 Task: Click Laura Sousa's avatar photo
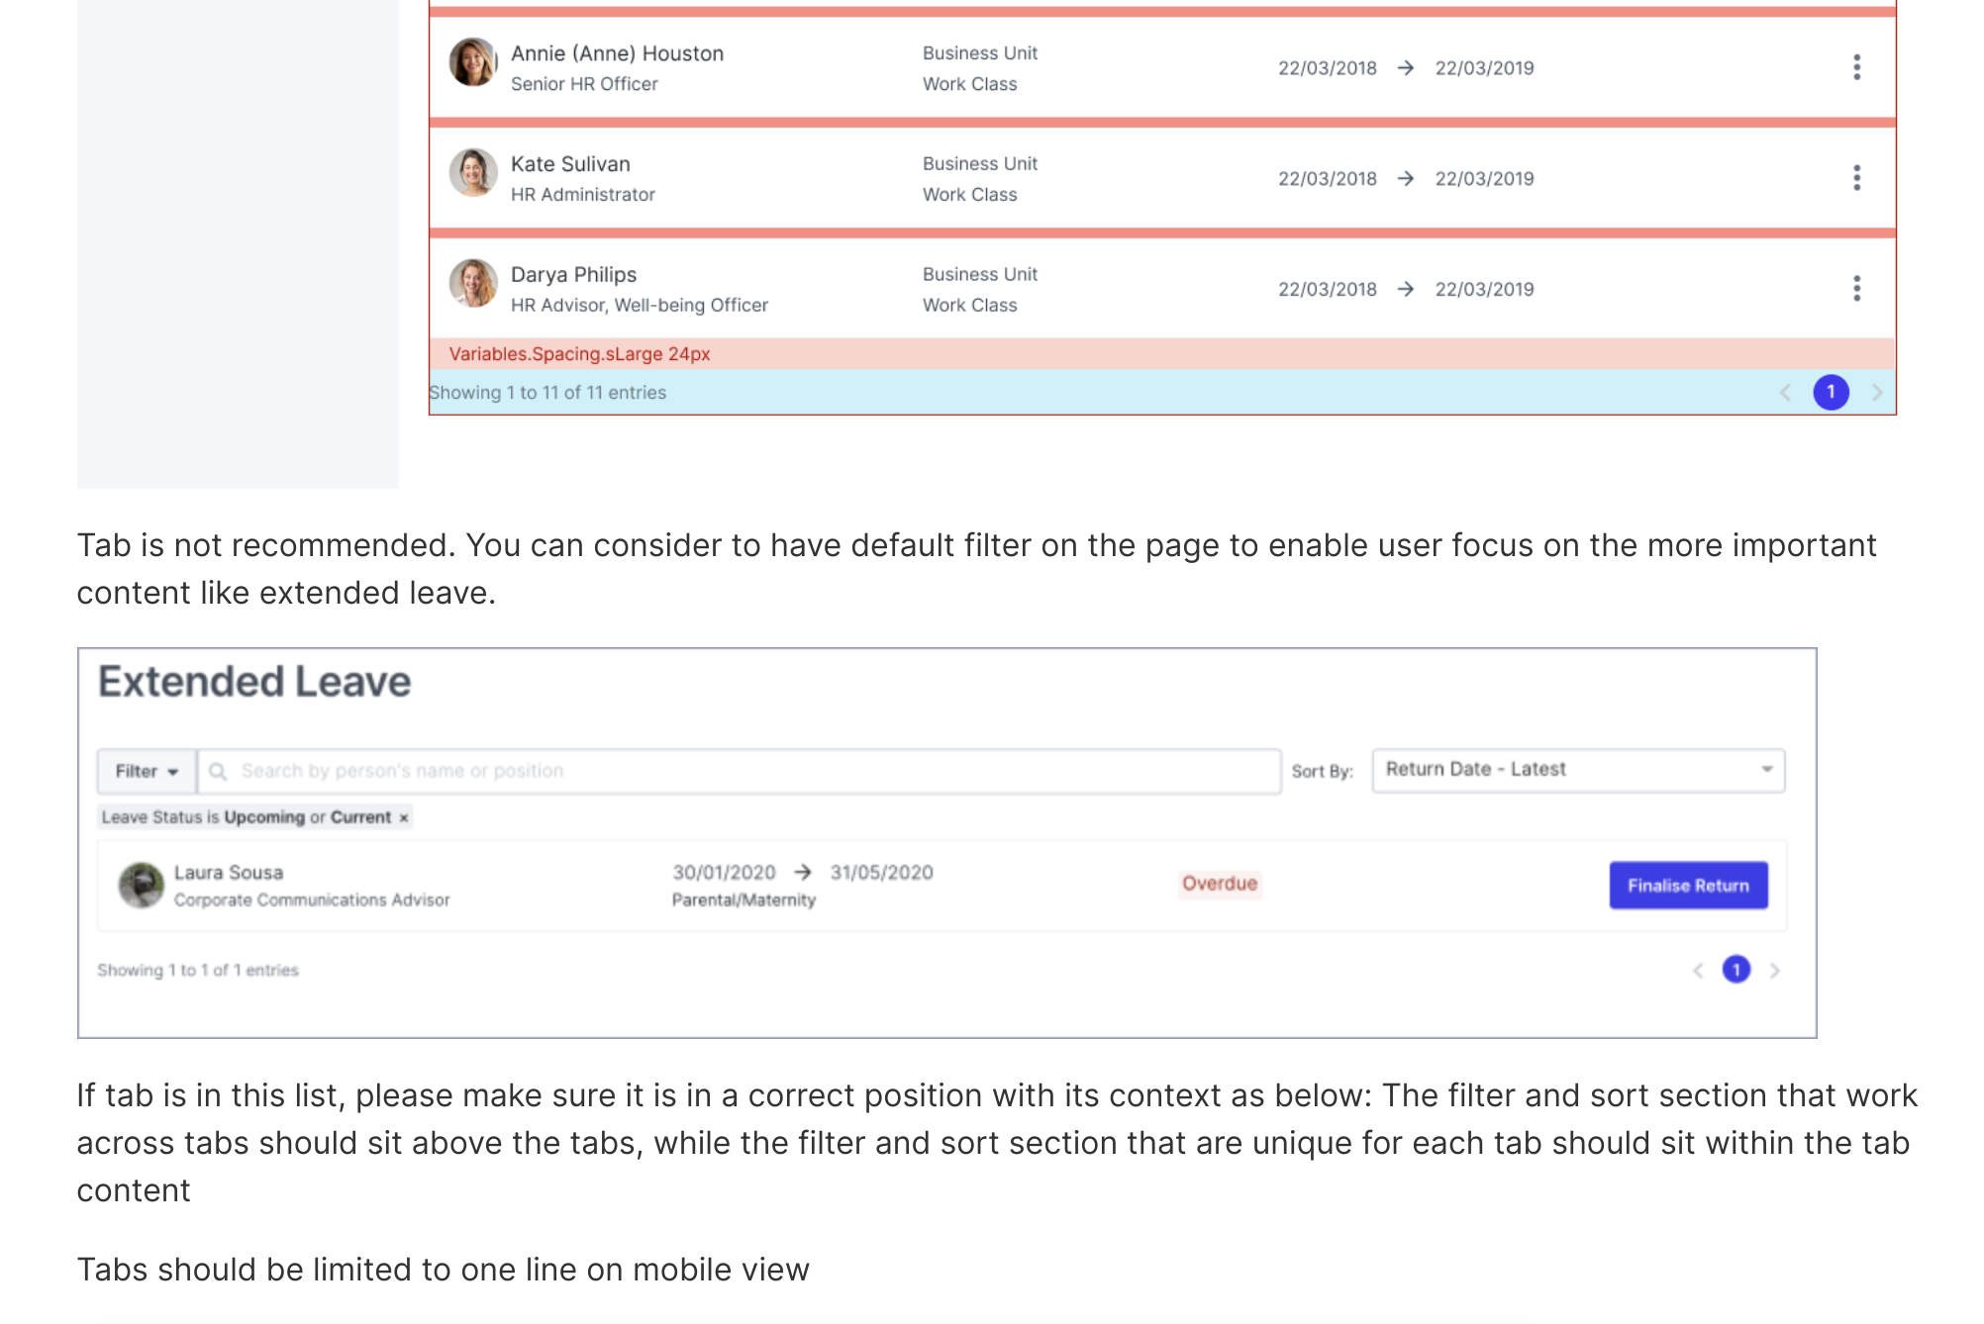click(x=142, y=885)
